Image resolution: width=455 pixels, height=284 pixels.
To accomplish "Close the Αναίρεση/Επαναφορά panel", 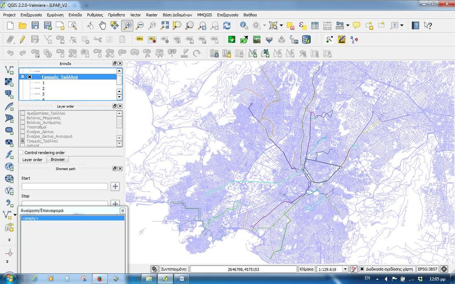I will [x=123, y=211].
